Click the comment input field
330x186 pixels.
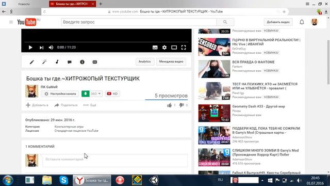point(115,161)
